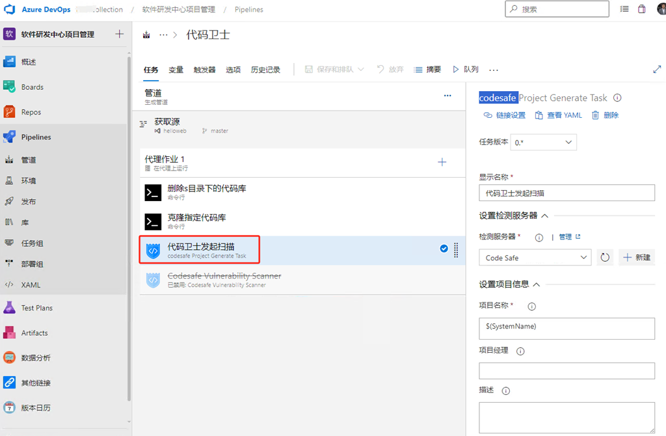This screenshot has height=436, width=666.
Task: Open the Code Safe server dropdown
Action: [535, 258]
